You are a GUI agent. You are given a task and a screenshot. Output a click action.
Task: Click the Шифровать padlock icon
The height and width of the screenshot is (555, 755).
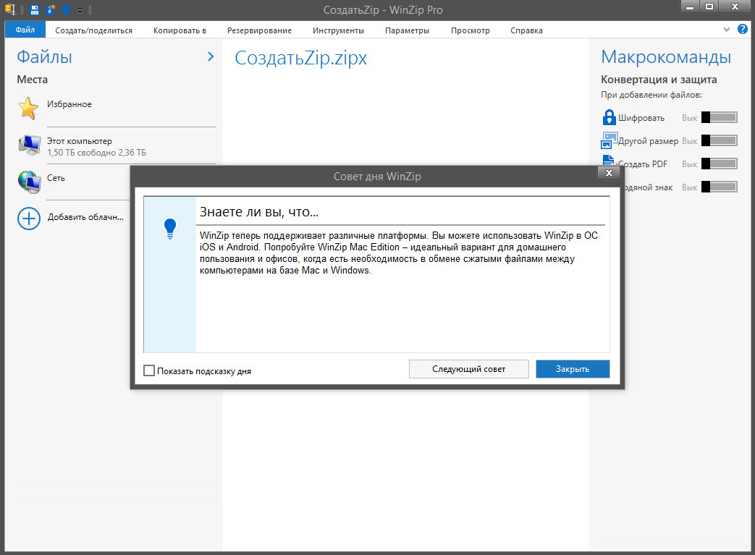tap(609, 117)
